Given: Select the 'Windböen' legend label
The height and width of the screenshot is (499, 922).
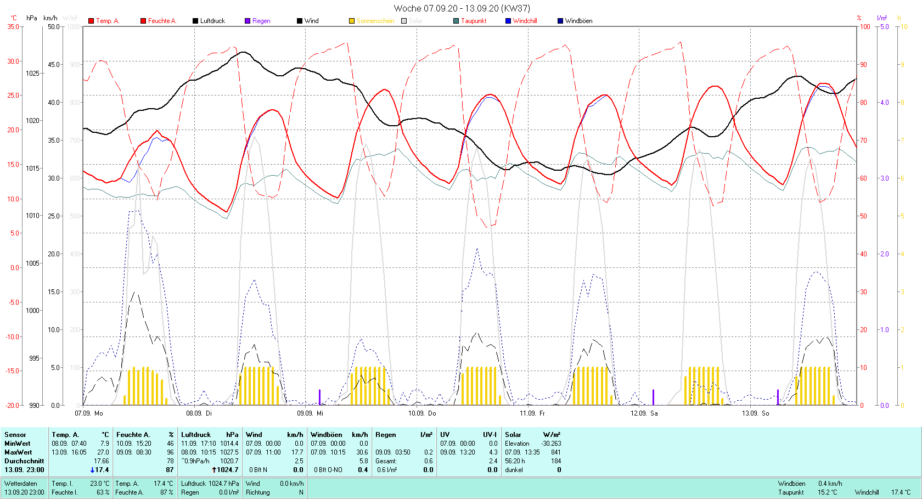Looking at the screenshot, I should (579, 21).
